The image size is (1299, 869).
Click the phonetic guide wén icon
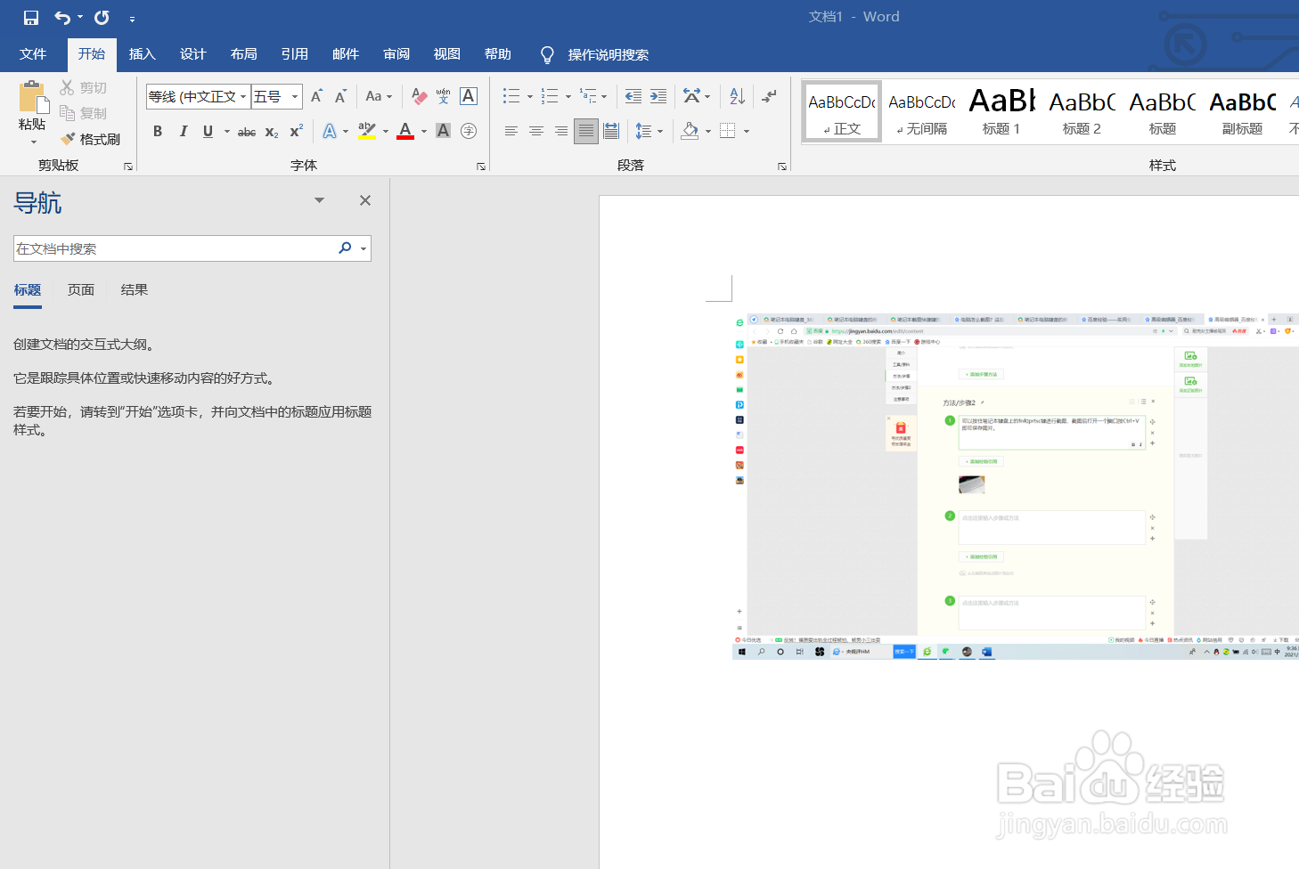pyautogui.click(x=443, y=96)
